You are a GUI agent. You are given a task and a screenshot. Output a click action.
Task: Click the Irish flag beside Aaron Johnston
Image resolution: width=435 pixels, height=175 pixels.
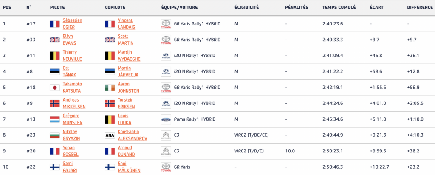pyautogui.click(x=110, y=87)
